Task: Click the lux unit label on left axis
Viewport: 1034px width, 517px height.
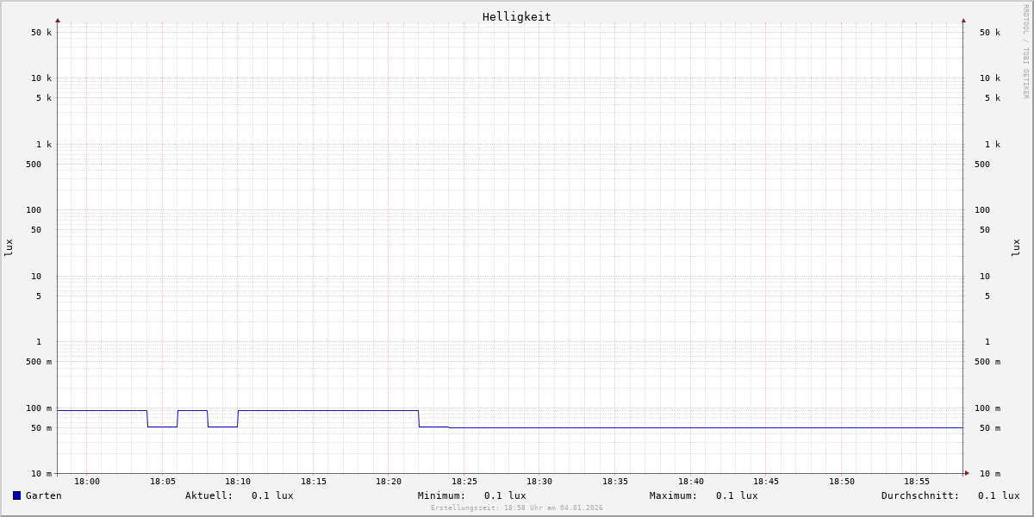Action: [9, 248]
